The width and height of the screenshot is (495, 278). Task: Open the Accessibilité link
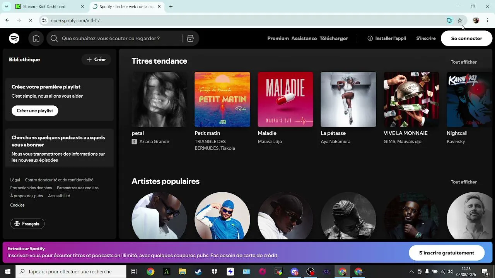[59, 196]
